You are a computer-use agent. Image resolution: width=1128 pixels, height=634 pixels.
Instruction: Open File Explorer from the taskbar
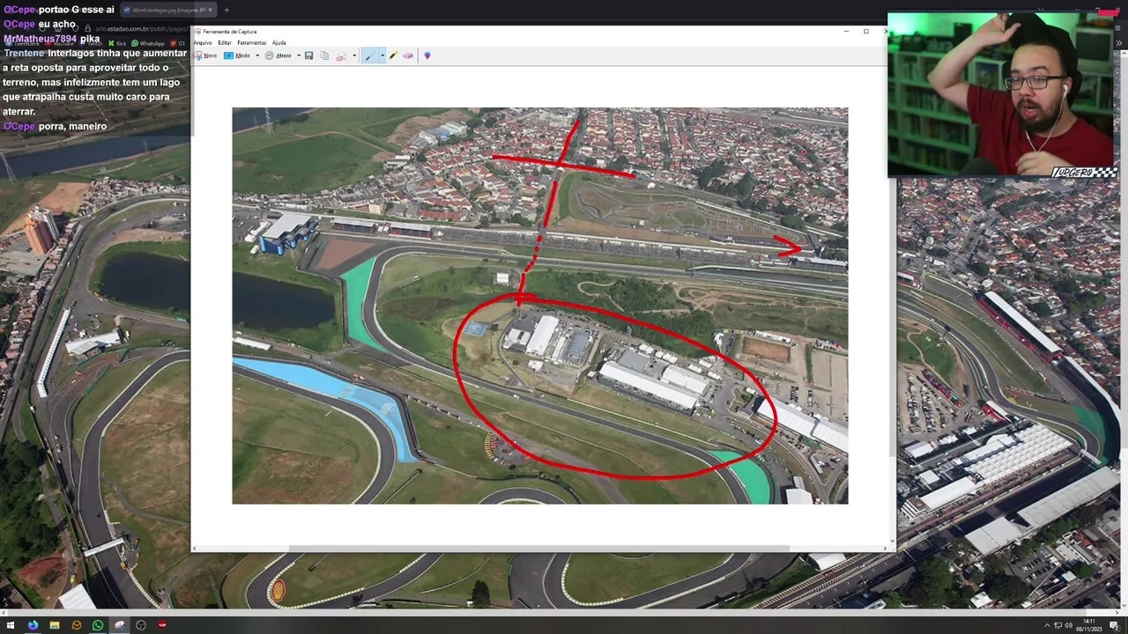click(55, 625)
